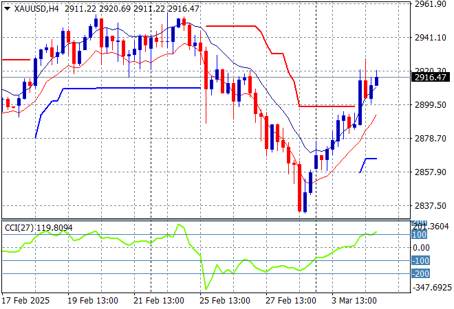Click the current price tag 2916.47
Screen dimensions: 454x309
(431, 78)
